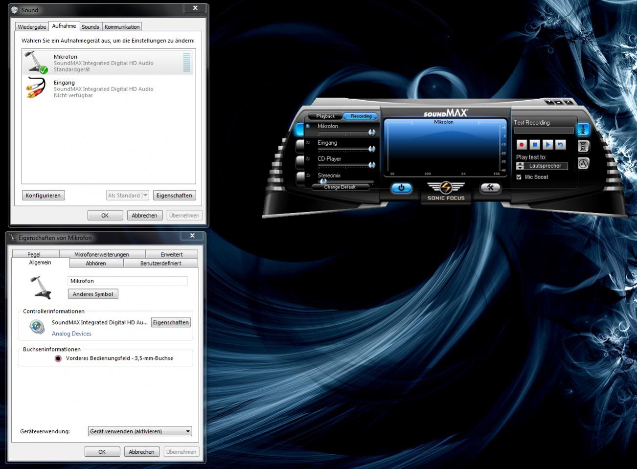
Task: Open the SoundMAX tools wrench button
Action: point(490,188)
